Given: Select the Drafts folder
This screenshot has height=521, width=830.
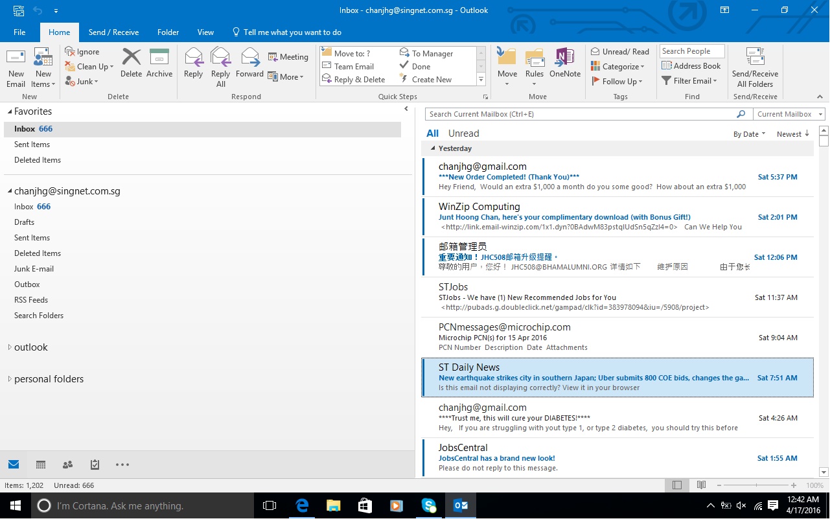Looking at the screenshot, I should pos(25,222).
